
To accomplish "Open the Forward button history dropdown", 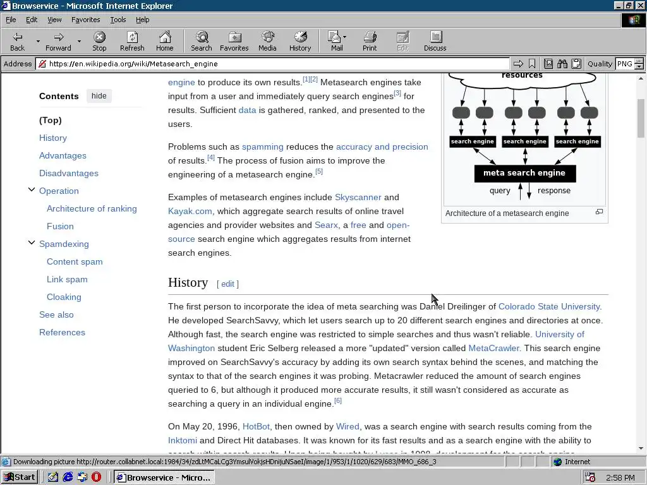I will click(79, 41).
